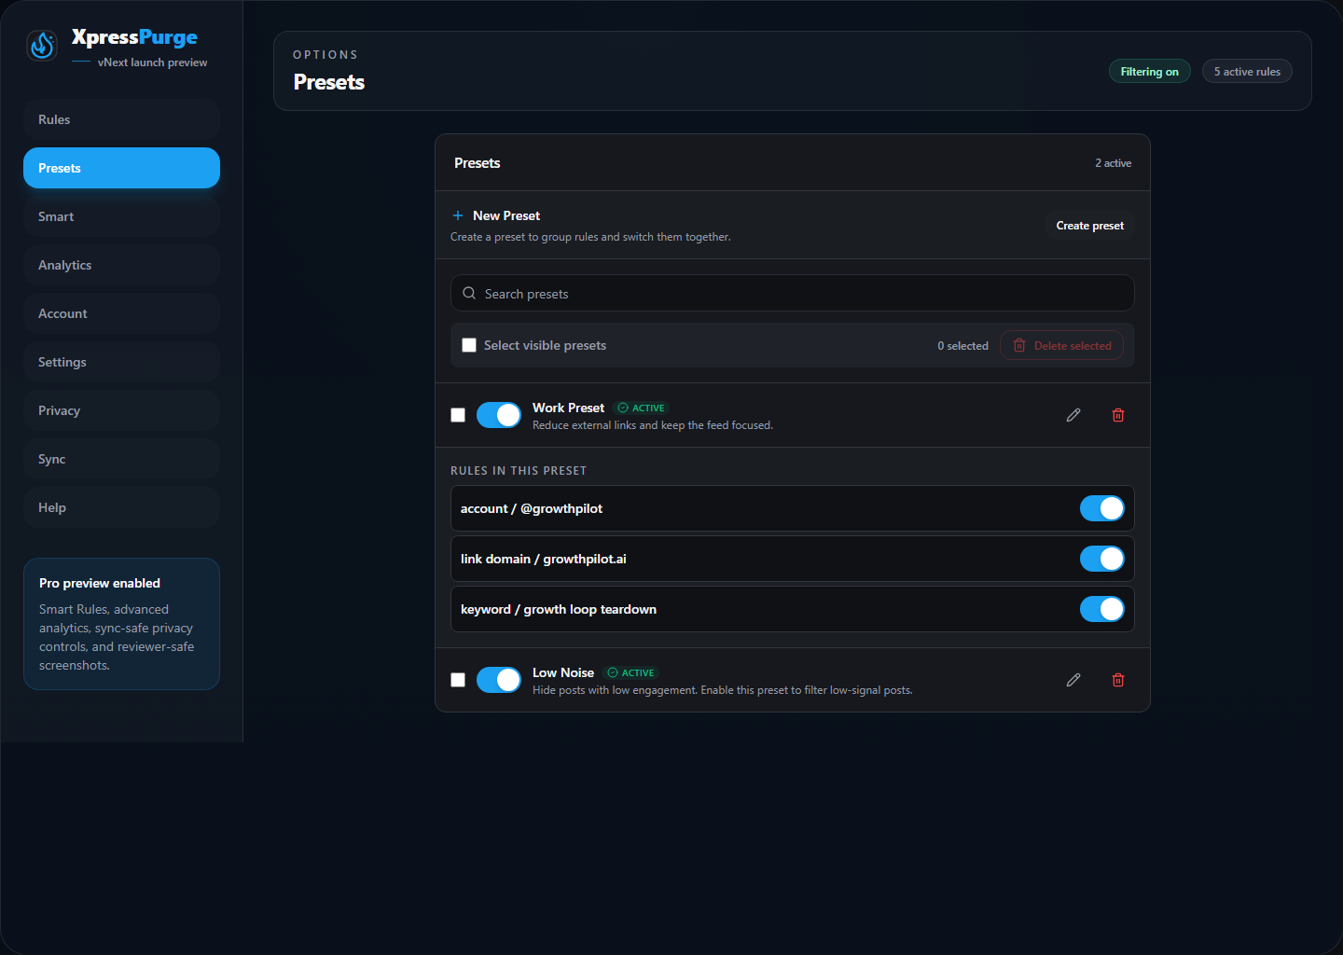
Task: Click the '0 selected' counter text
Action: [962, 346]
